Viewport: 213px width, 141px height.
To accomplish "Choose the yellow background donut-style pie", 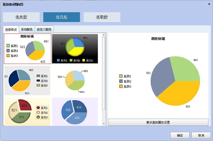I will click(x=27, y=111).
